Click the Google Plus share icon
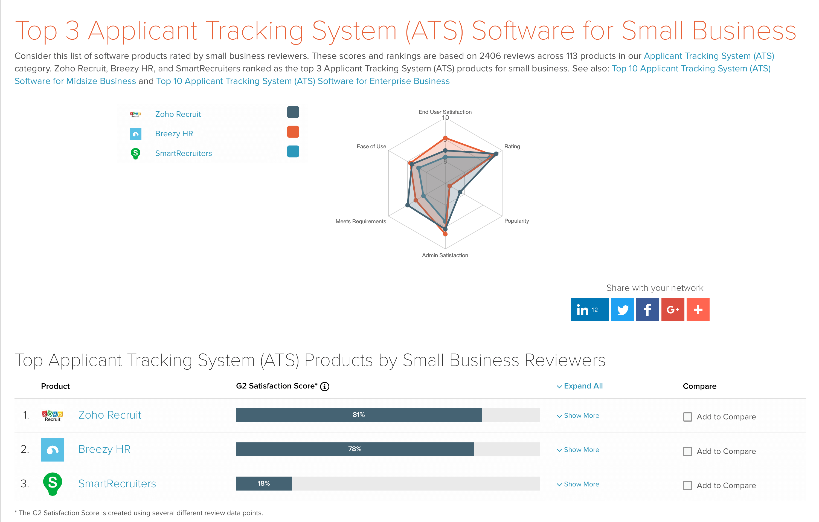 pyautogui.click(x=672, y=309)
